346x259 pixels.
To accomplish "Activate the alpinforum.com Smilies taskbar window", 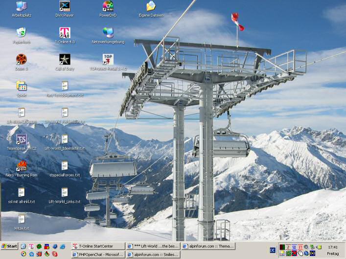I will 153,255.
